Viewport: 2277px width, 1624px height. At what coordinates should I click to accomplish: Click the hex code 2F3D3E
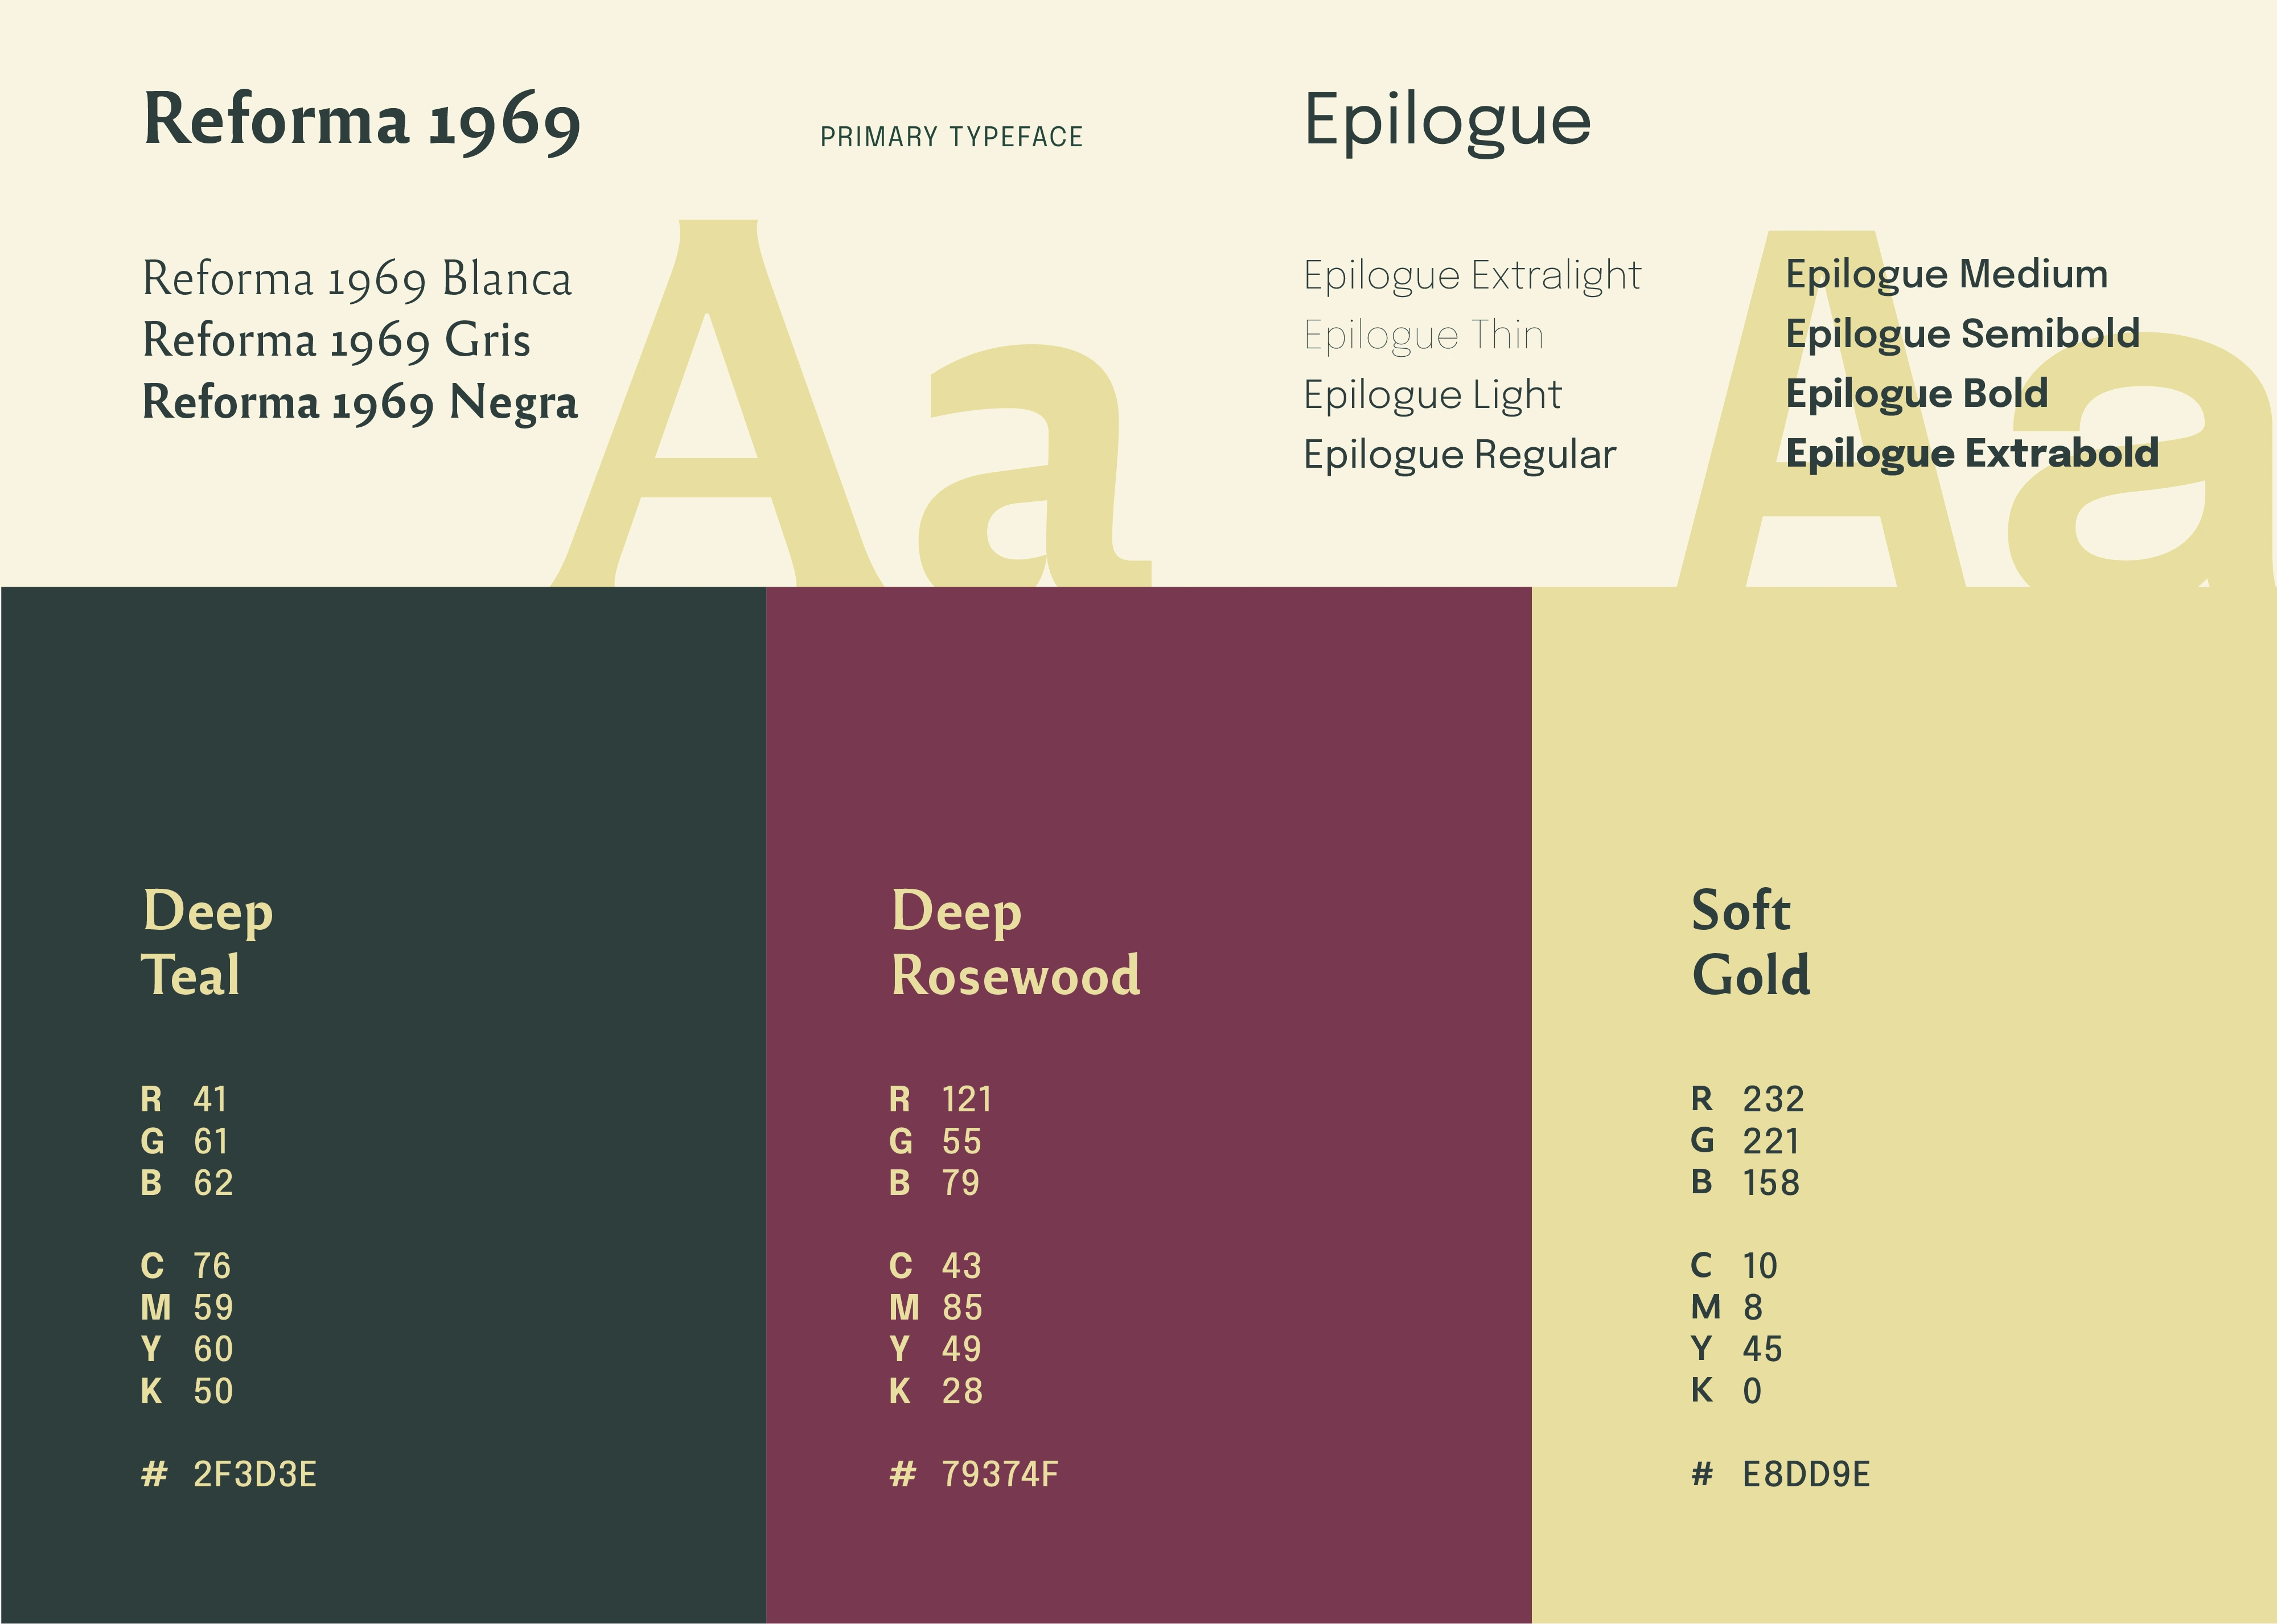point(254,1474)
